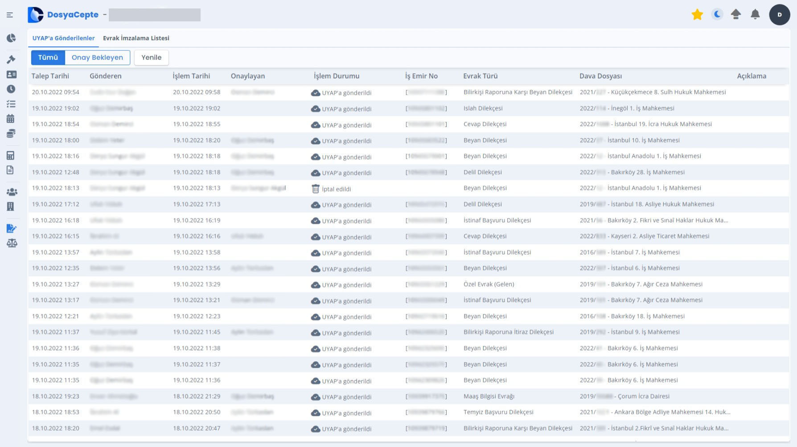Click cloud icon in the Maaş Bilgisi Evrağı row

[x=316, y=397]
